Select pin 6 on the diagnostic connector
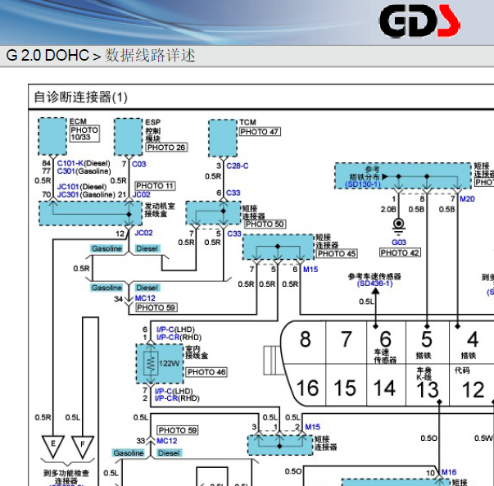Viewport: 494px width, 486px height. (385, 338)
